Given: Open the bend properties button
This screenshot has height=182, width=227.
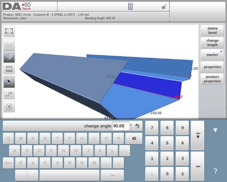Looking at the screenshot, I should 212,67.
